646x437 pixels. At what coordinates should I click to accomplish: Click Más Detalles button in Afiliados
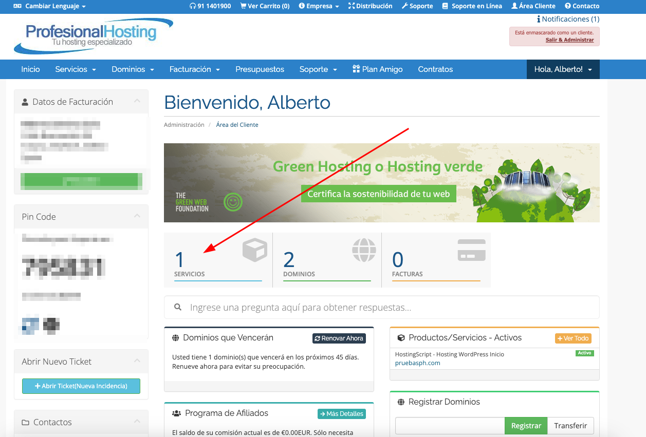coord(341,413)
